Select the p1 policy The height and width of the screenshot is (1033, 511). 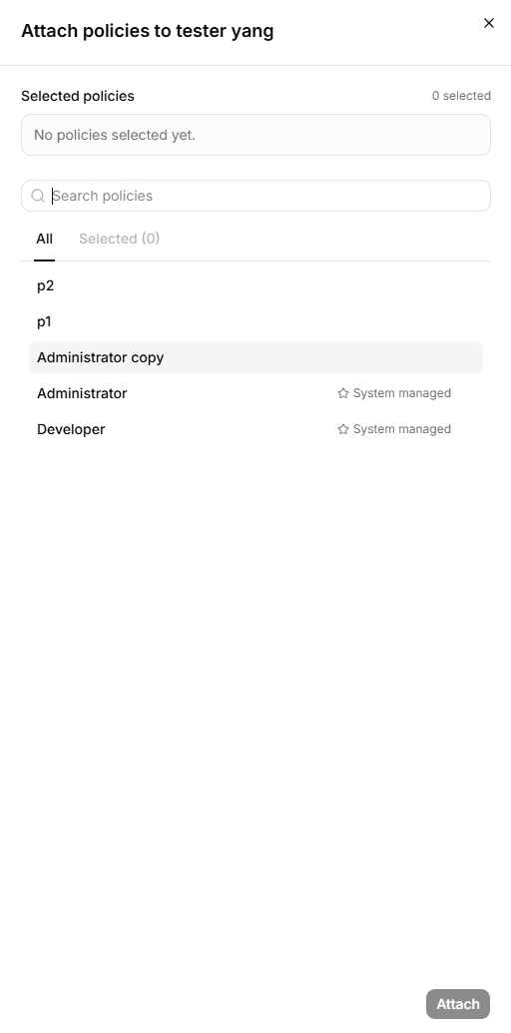255,321
